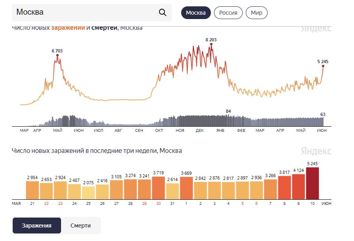The width and height of the screenshot is (354, 241).
Task: Click the May 25 bar with 2 075
Action: coord(88,193)
